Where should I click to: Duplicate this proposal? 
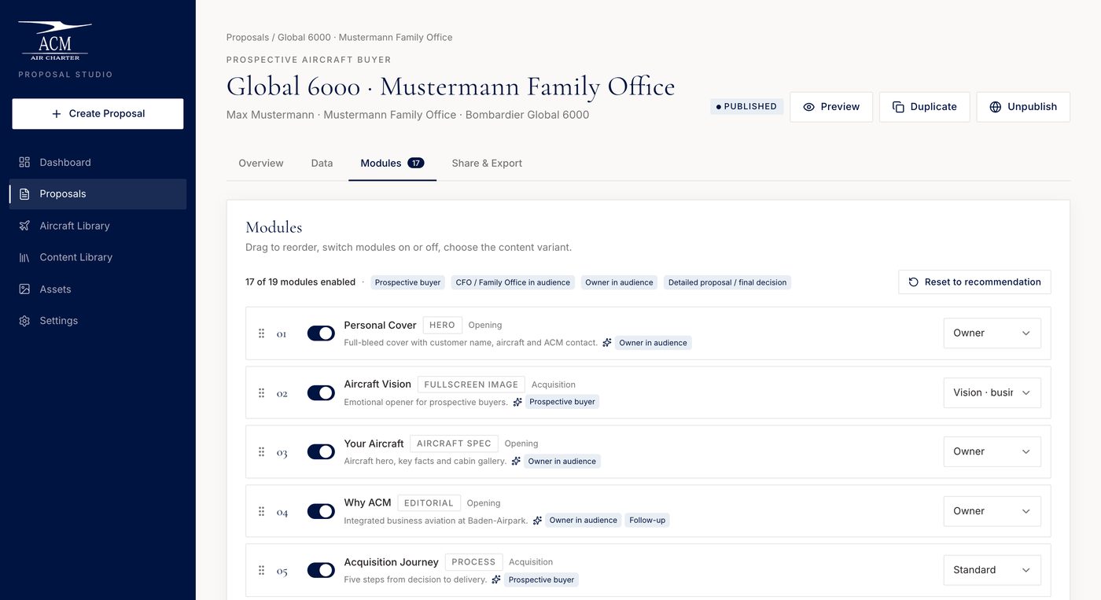(x=924, y=107)
